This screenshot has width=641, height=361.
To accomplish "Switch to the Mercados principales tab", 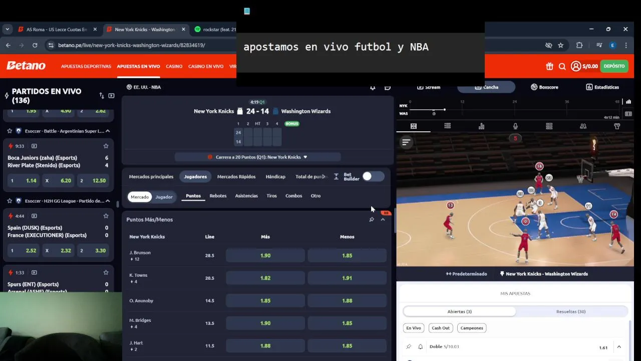I will [151, 176].
